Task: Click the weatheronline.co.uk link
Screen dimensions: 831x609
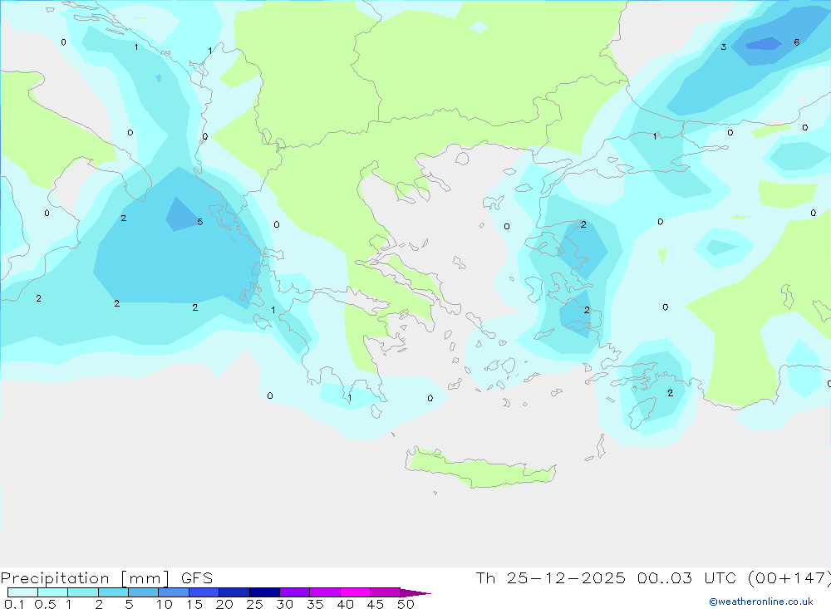Action: 761,602
